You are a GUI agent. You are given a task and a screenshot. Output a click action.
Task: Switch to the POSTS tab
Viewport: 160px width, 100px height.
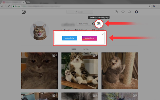(73, 49)
